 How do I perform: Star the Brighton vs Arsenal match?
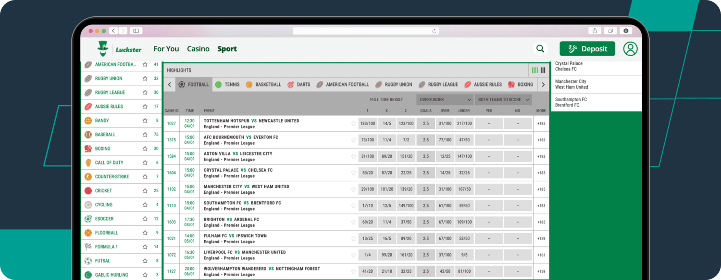click(x=354, y=222)
